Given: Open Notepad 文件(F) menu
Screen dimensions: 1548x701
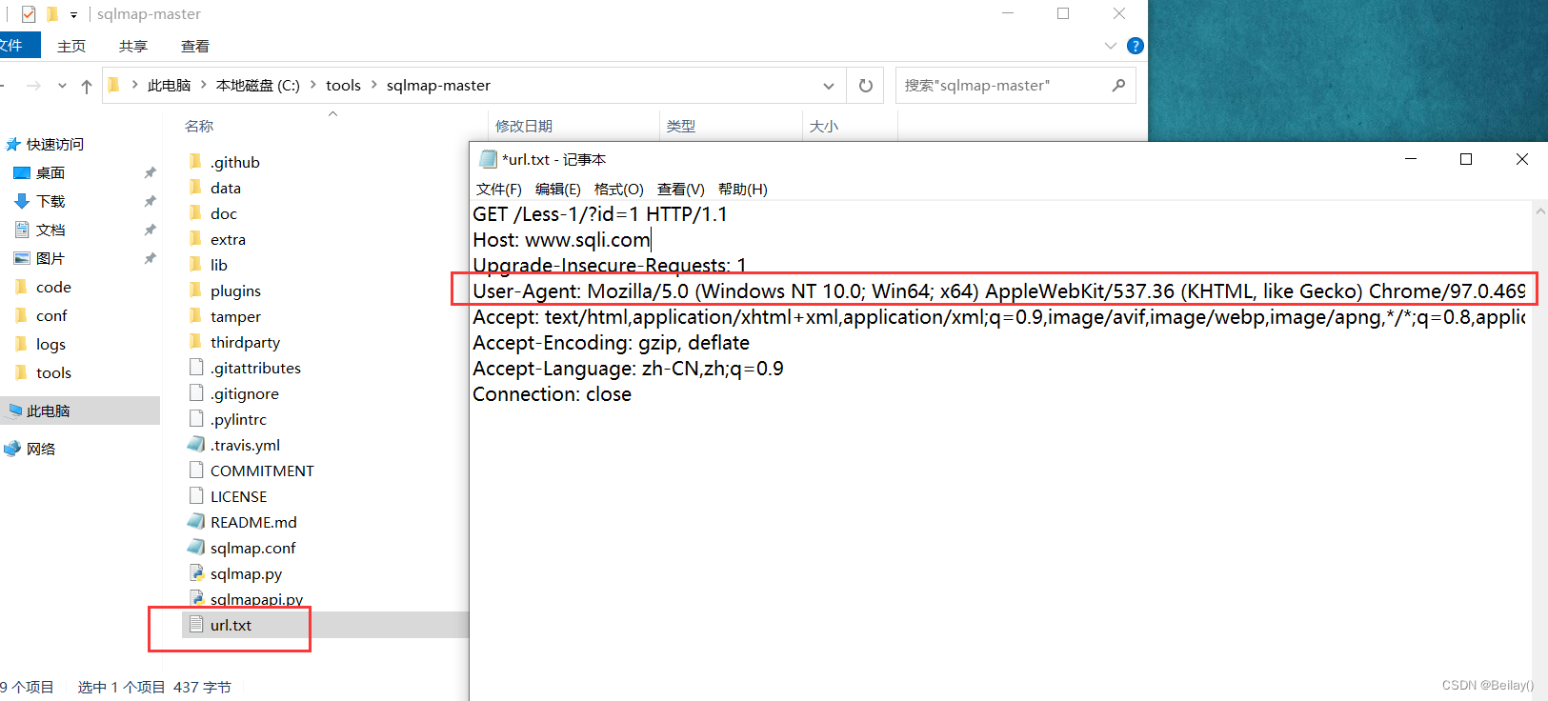Looking at the screenshot, I should point(499,190).
